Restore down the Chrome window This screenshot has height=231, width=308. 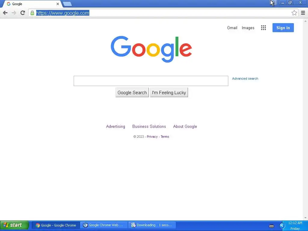(x=290, y=2)
